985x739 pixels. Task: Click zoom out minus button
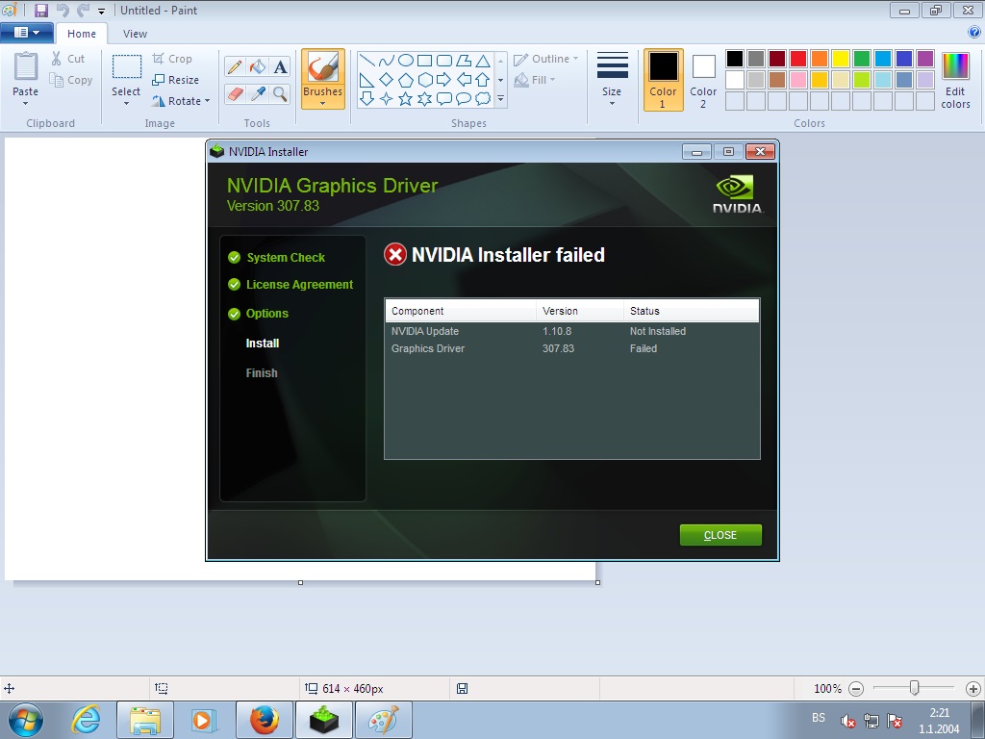pos(856,689)
